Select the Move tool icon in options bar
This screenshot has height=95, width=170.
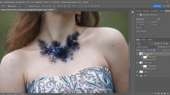click(x=3, y=6)
